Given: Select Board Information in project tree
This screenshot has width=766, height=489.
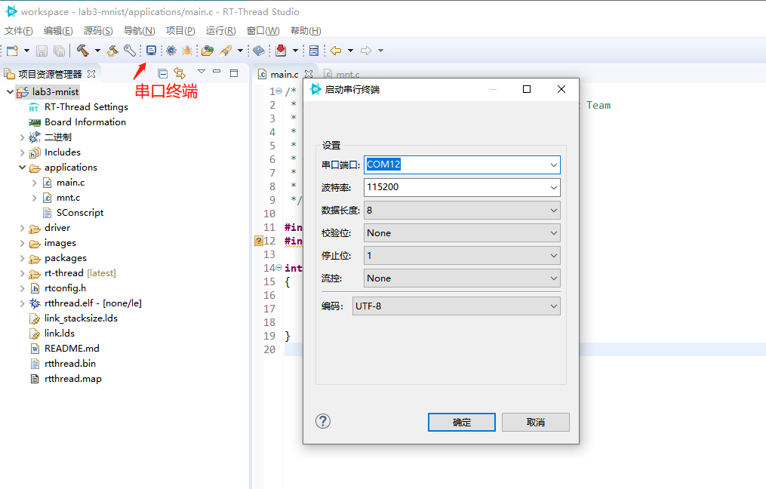Looking at the screenshot, I should click(x=85, y=122).
